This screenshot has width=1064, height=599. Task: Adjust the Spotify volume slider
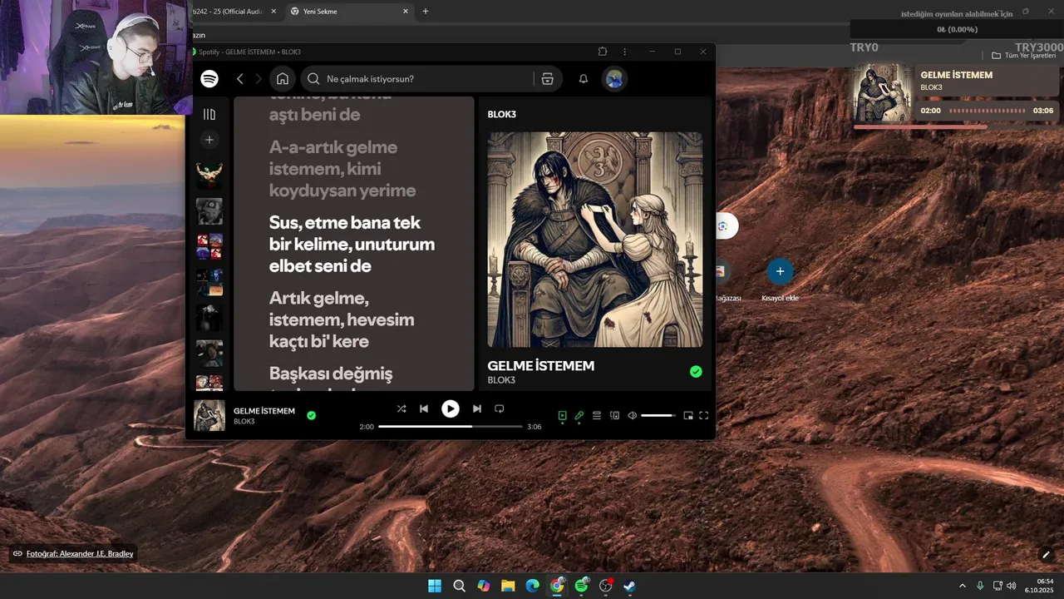click(658, 415)
